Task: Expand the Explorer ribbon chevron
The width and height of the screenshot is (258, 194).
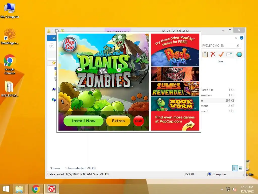Action: [x=236, y=38]
